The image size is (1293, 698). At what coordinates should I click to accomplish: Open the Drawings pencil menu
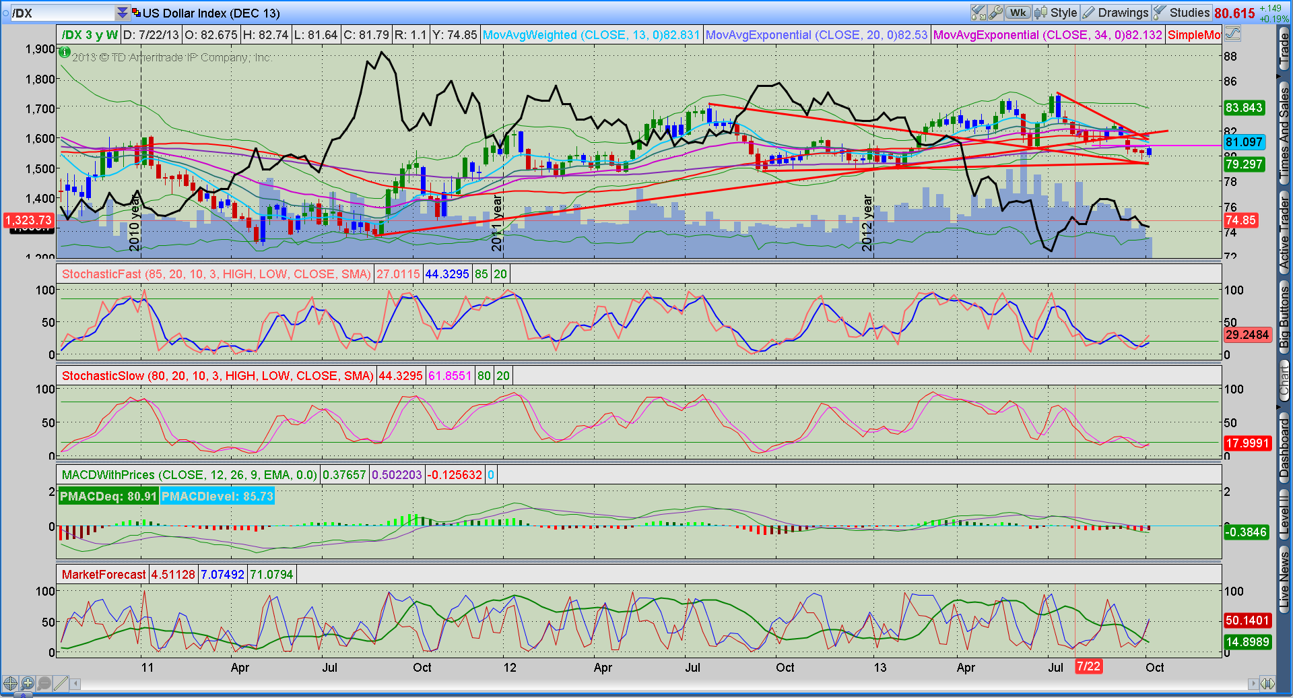click(x=1115, y=13)
